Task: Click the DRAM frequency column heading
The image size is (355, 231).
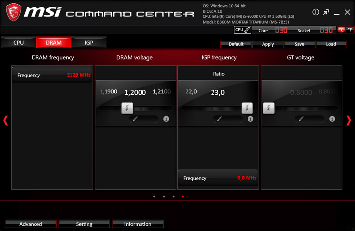Action: (x=53, y=58)
